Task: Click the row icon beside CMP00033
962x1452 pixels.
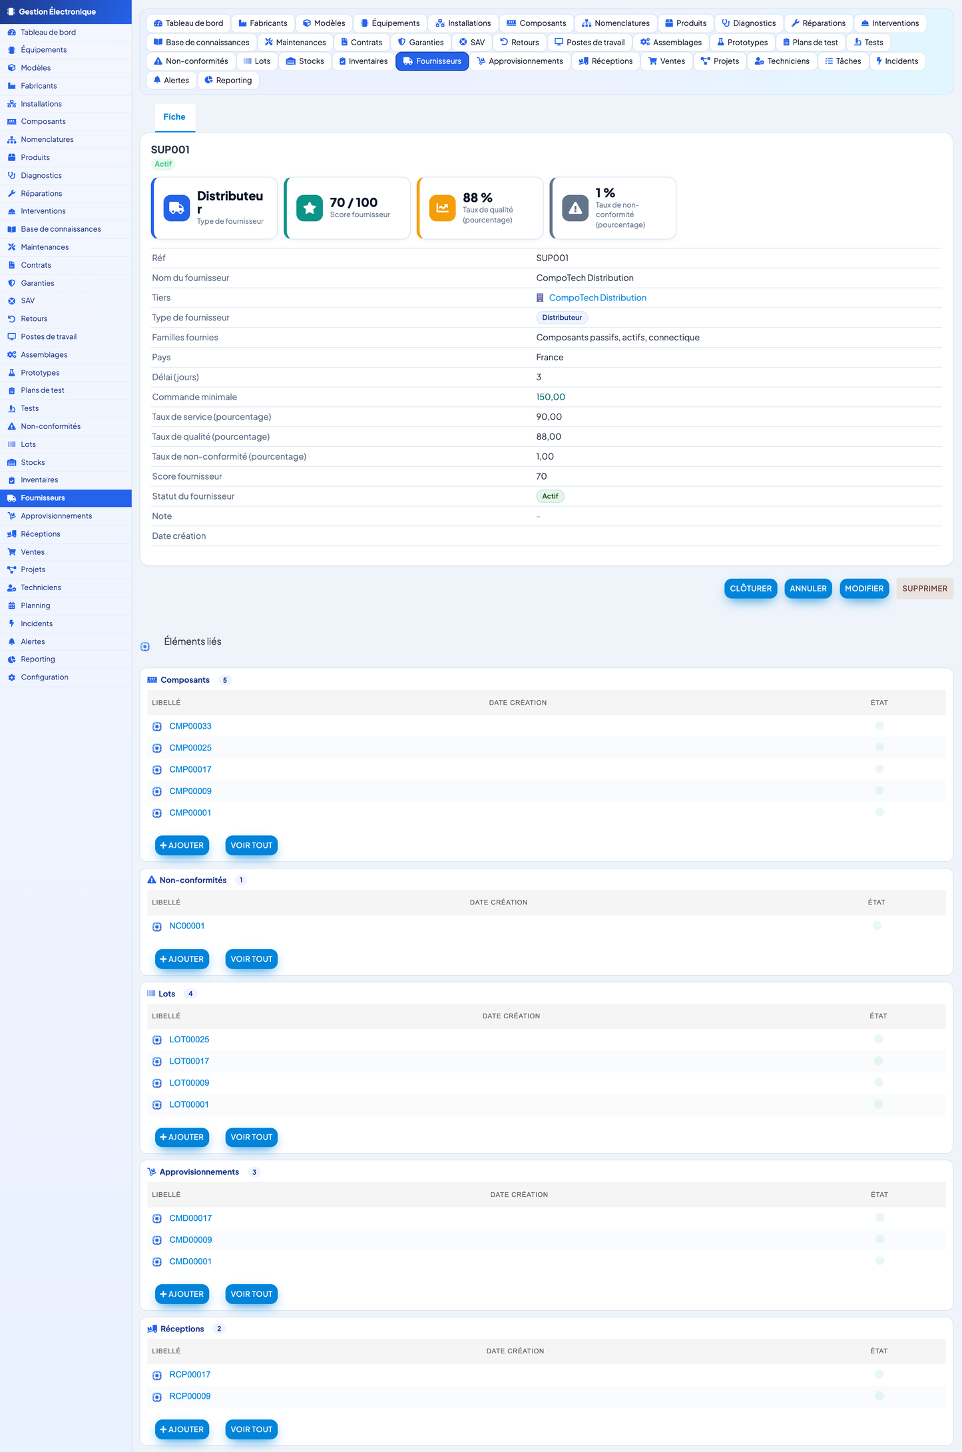Action: (x=157, y=727)
